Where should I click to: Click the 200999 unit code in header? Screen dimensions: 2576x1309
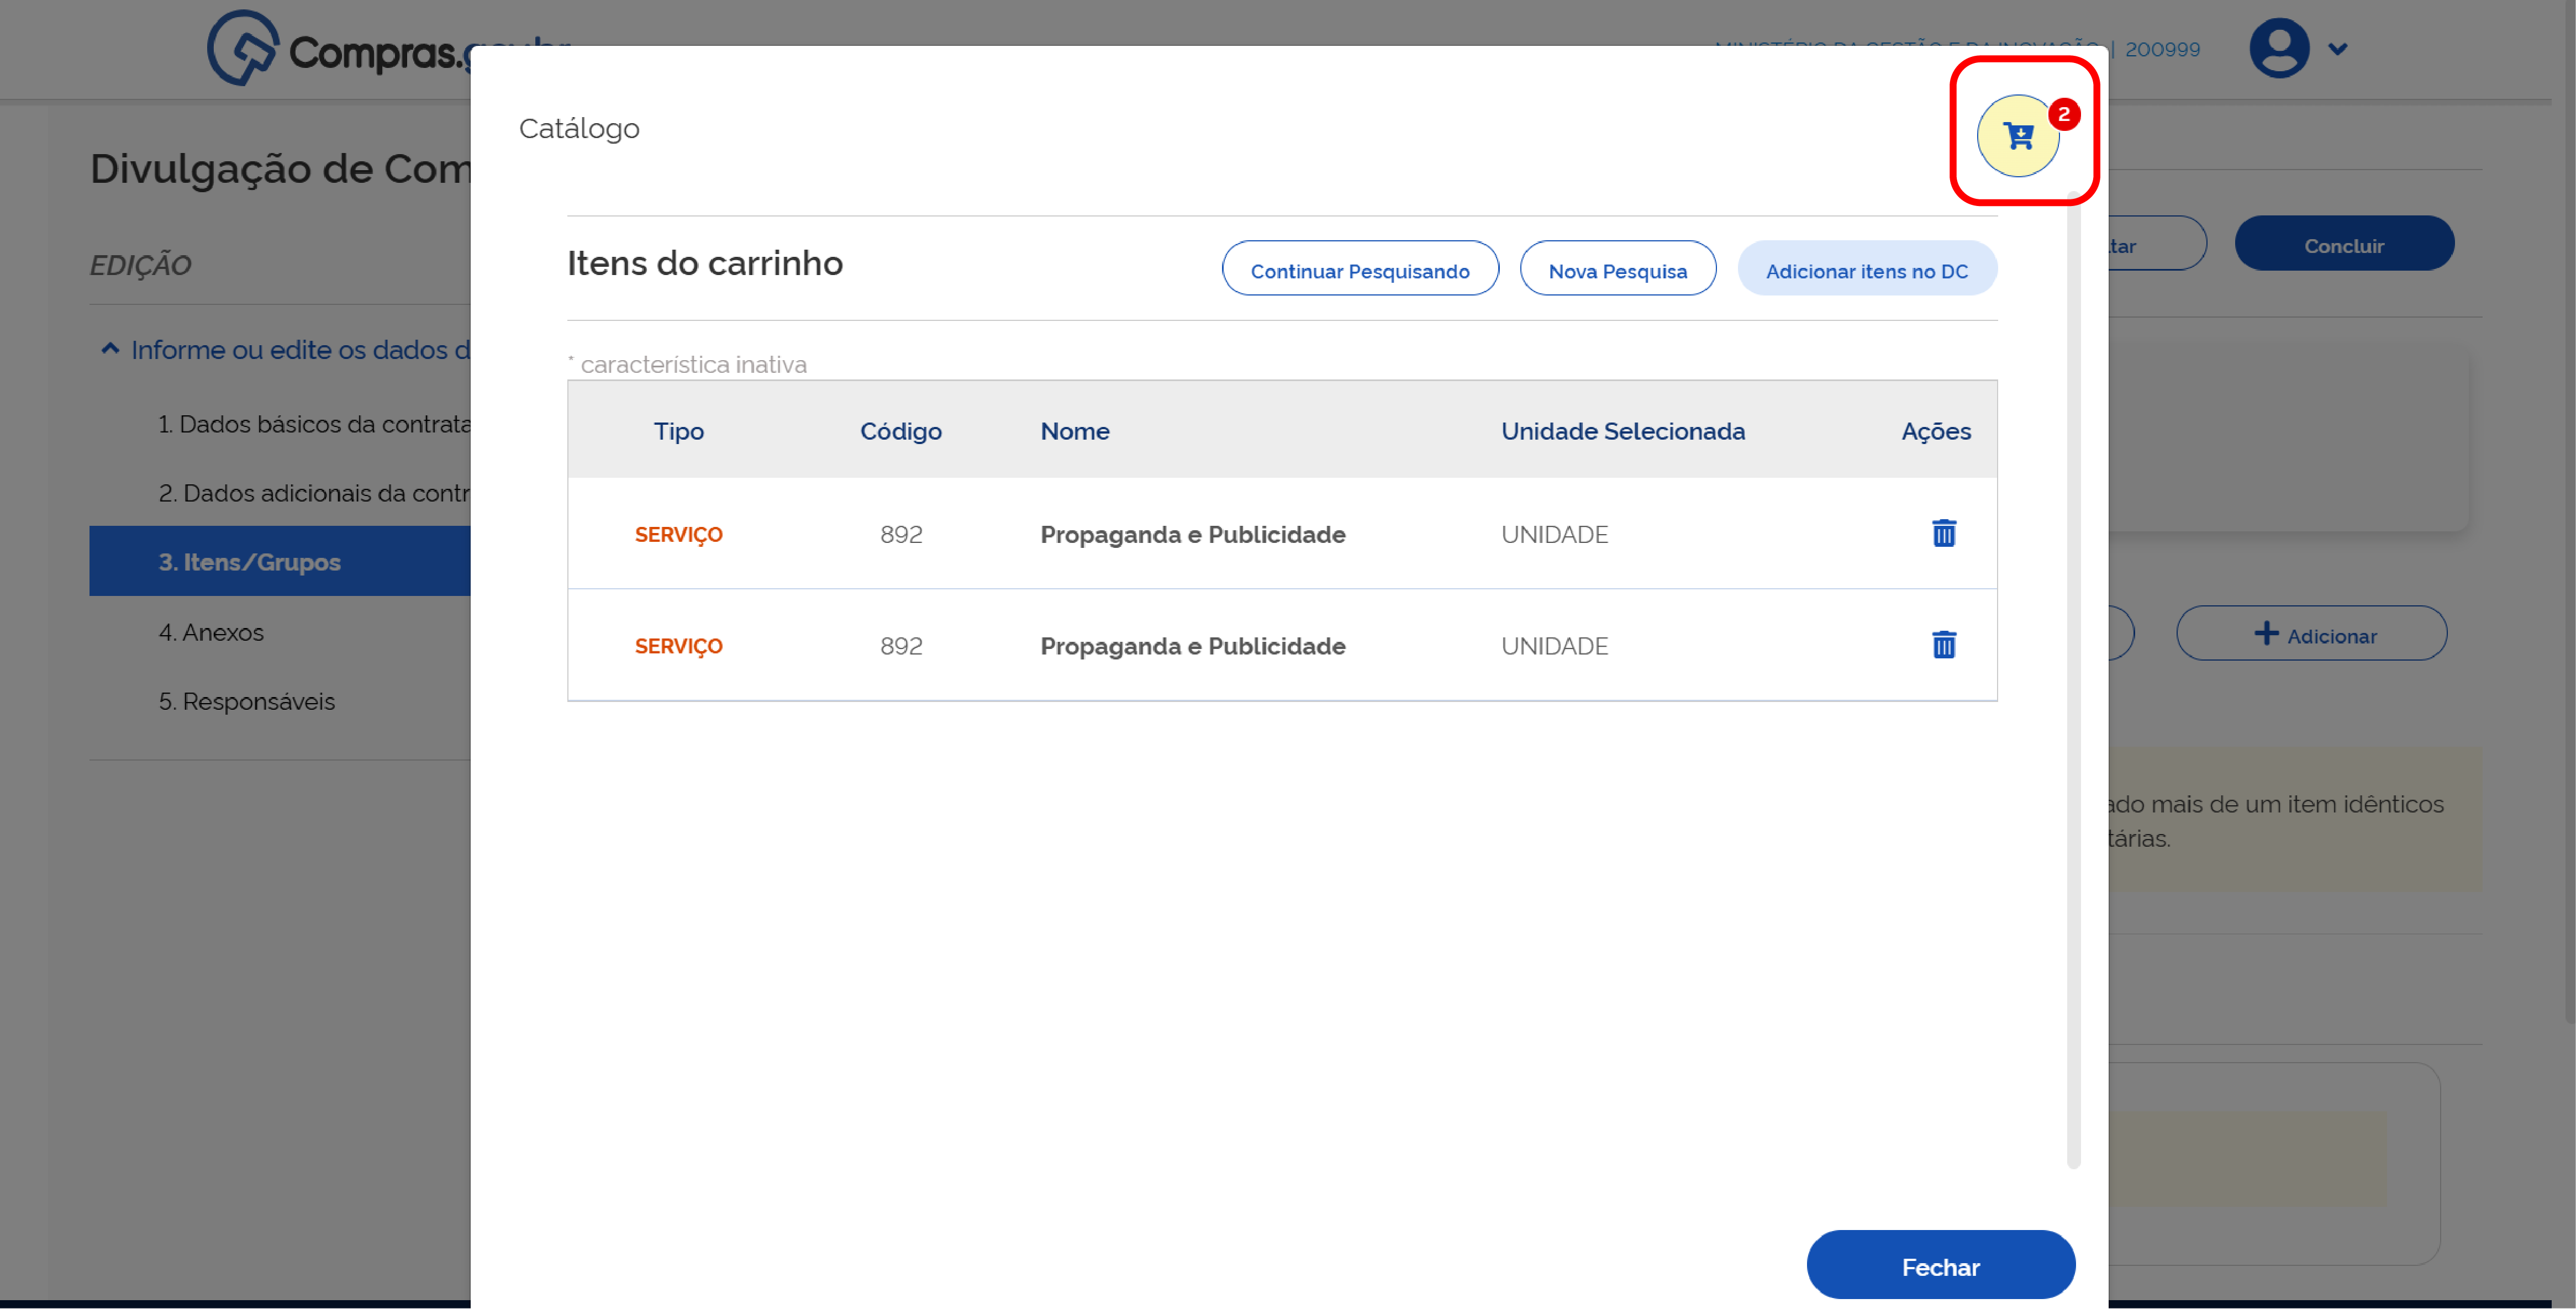click(x=2162, y=49)
